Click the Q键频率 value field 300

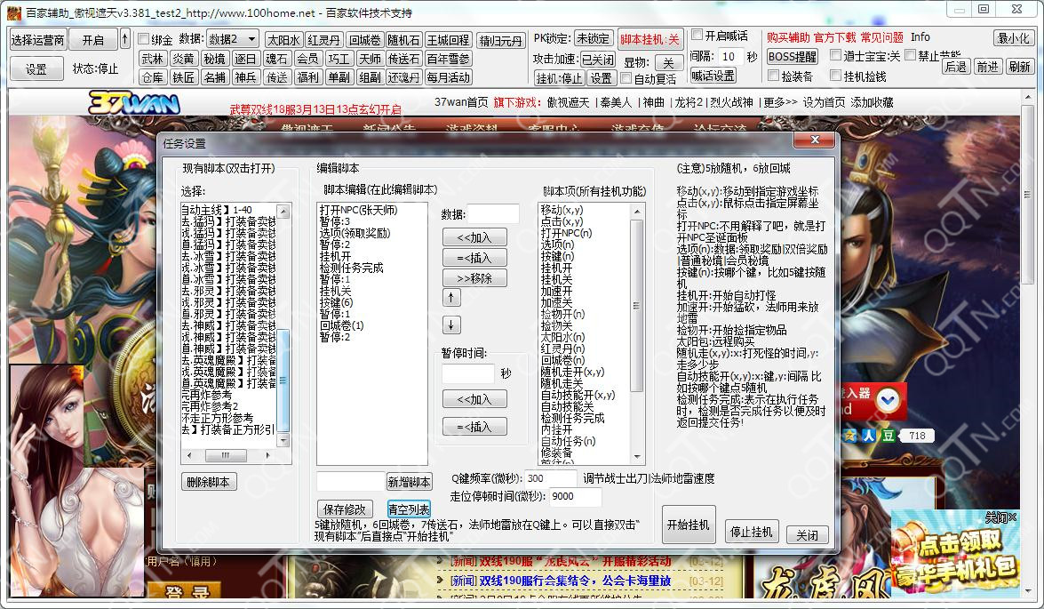(x=551, y=478)
